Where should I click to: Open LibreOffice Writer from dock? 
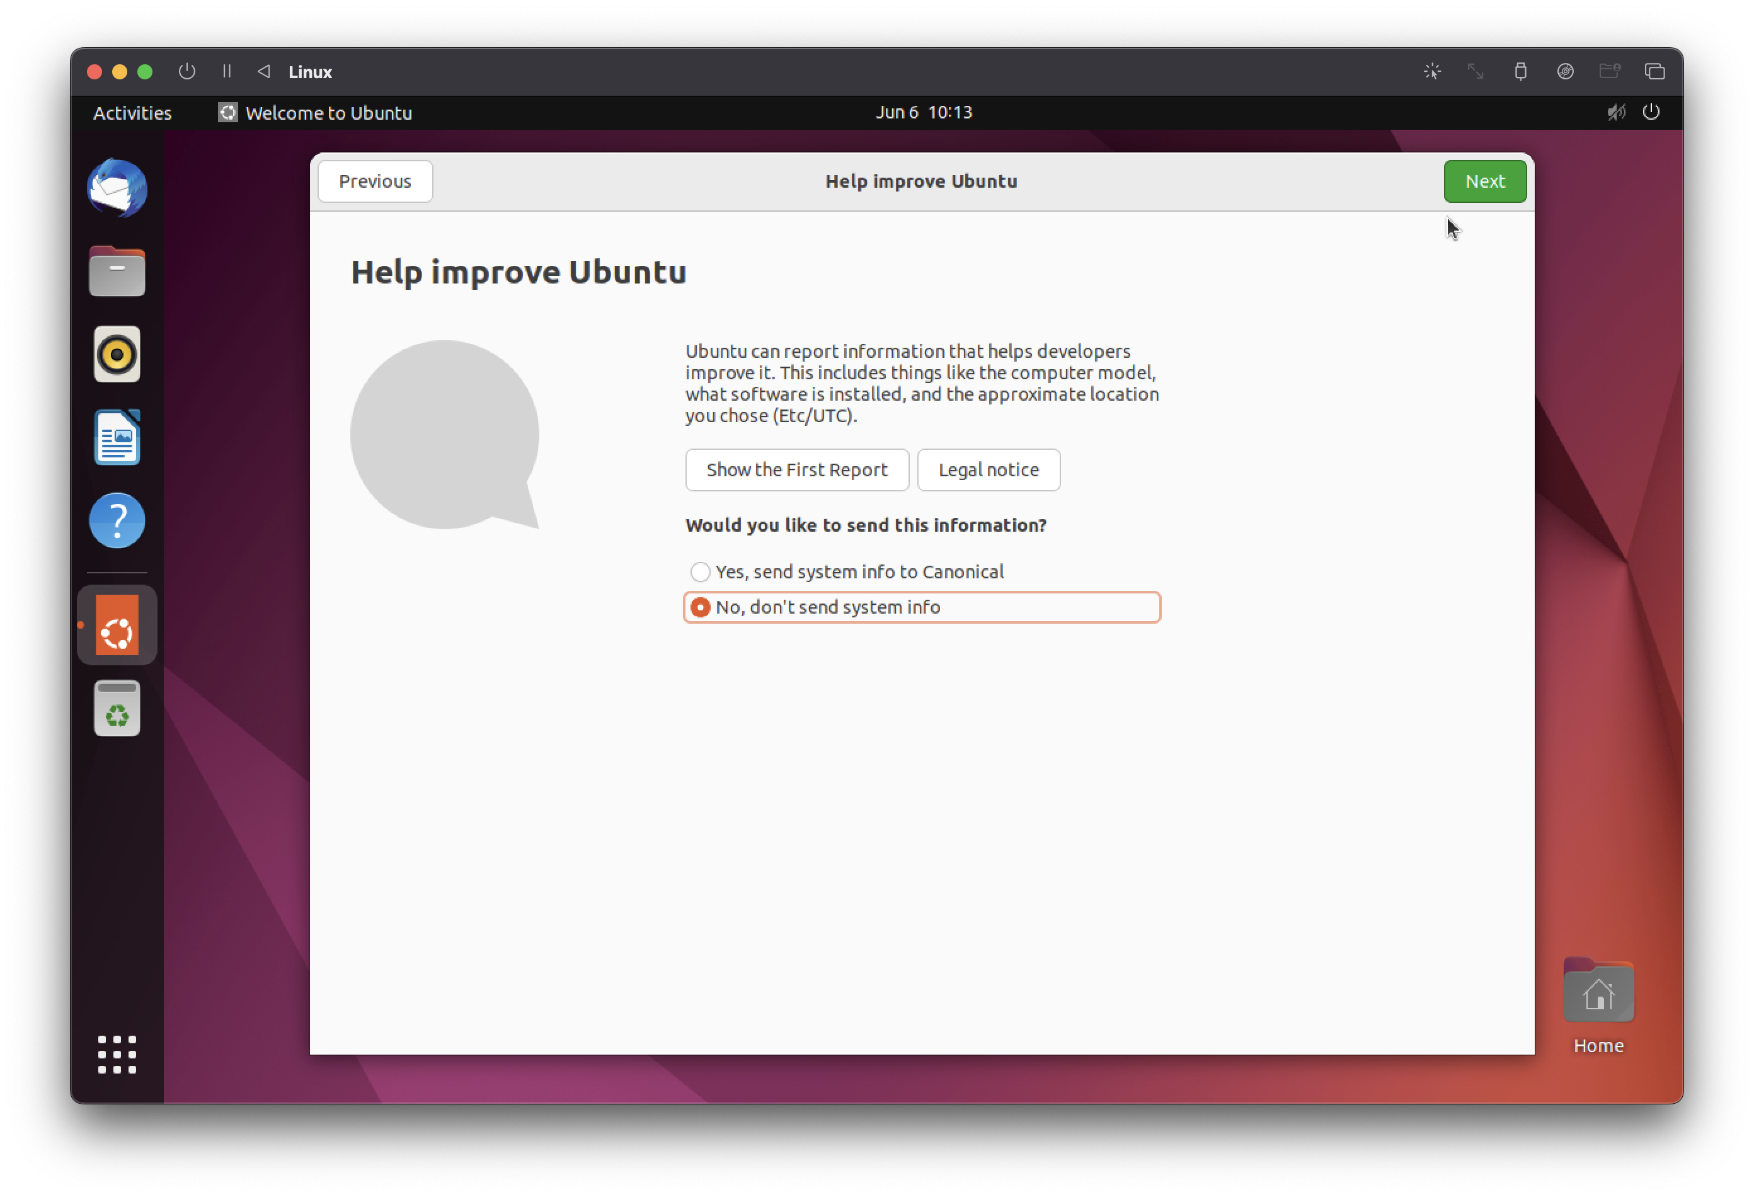pyautogui.click(x=117, y=438)
